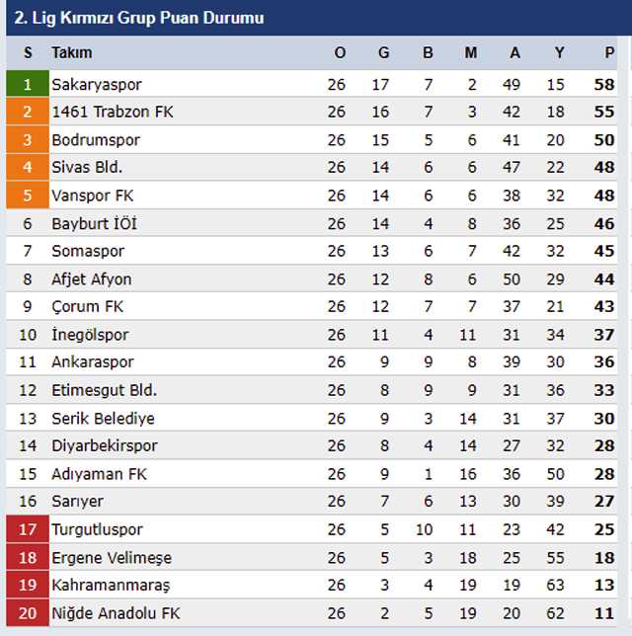Click the O matches played column header
632x636 pixels.
[340, 52]
